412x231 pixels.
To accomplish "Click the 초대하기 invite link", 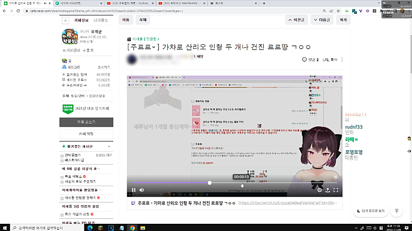I will point(104,67).
